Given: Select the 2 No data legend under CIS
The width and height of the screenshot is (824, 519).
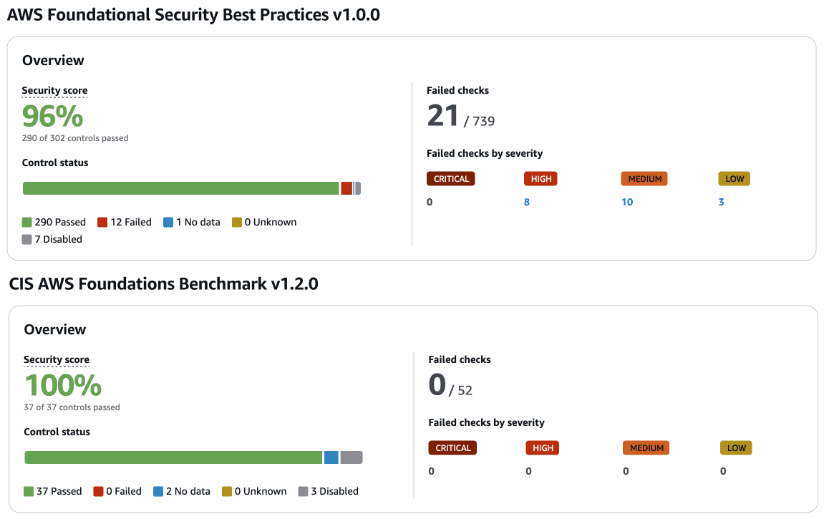Looking at the screenshot, I should pos(181,491).
